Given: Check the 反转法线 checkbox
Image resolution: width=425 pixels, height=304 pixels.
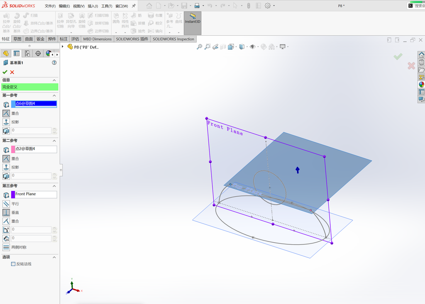Looking at the screenshot, I should (13, 264).
